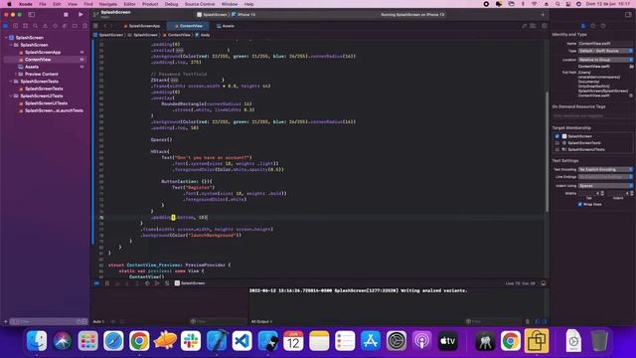The height and width of the screenshot is (358, 636).
Task: Switch to the SplashScreenApp editor tab
Action: pyautogui.click(x=142, y=26)
